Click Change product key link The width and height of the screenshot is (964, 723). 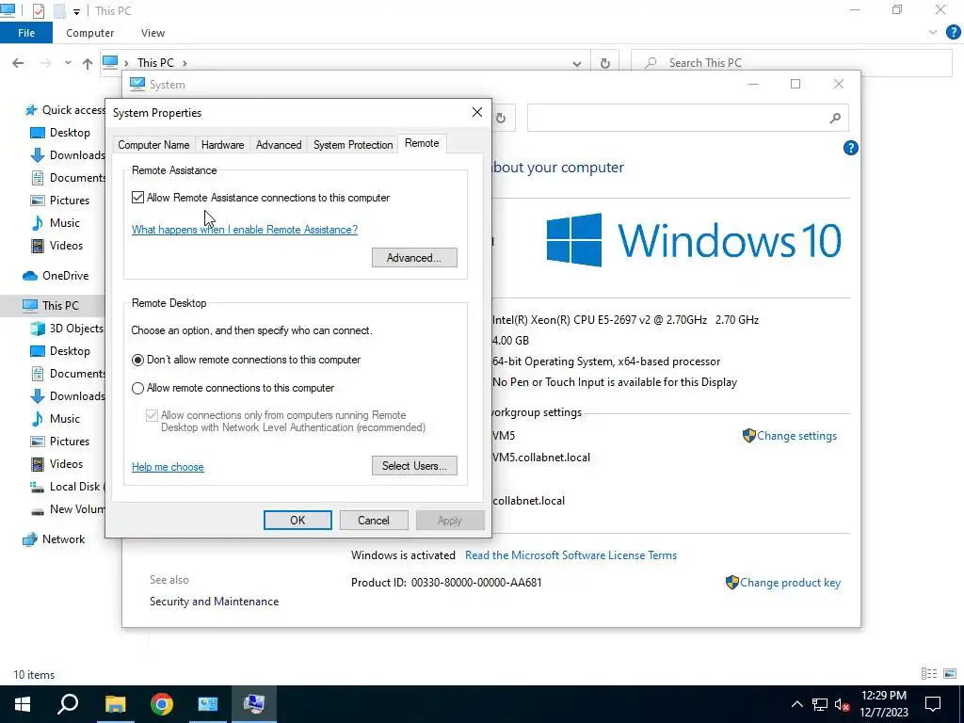790,583
